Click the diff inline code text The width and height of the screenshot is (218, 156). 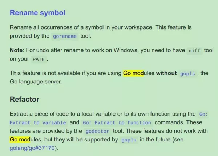(194, 51)
